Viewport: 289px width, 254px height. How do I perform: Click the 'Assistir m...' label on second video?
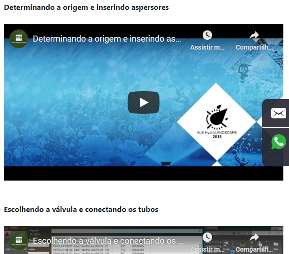tap(207, 249)
